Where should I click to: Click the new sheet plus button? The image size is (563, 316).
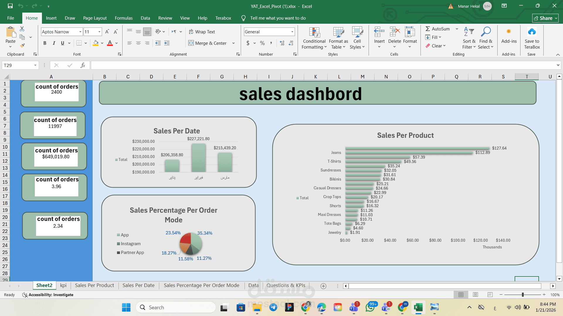click(323, 286)
